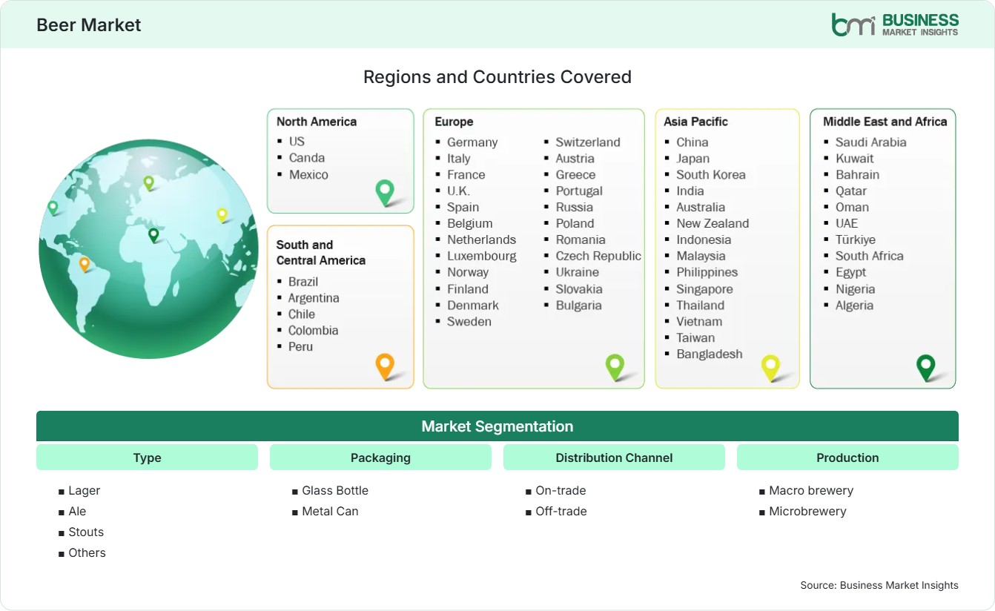This screenshot has height=611, width=995.
Task: Click the Business Market Insights logo
Action: click(x=895, y=24)
